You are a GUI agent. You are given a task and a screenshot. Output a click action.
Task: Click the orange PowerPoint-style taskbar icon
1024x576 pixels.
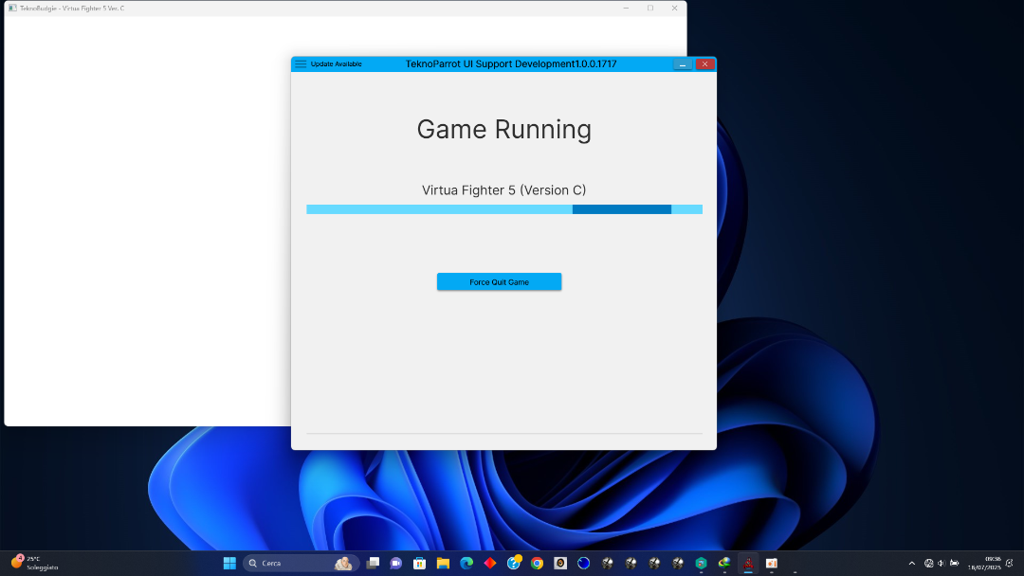[x=771, y=563]
